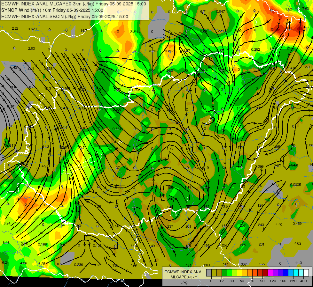
Task: Click the map value 27.0
Action: click(308, 67)
